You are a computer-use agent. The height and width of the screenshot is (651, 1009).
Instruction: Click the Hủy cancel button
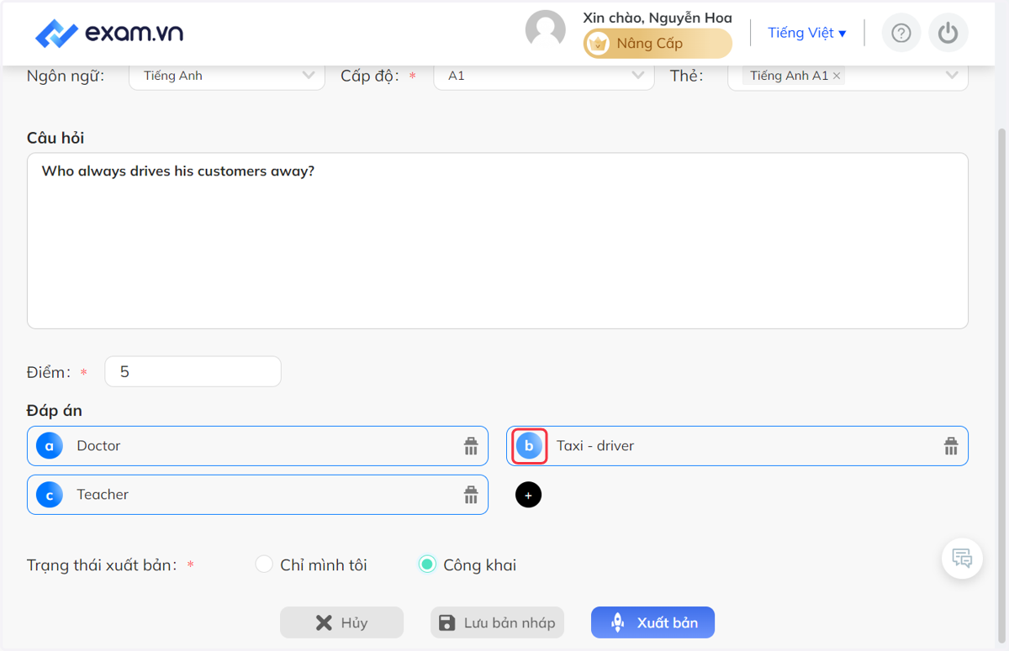342,622
